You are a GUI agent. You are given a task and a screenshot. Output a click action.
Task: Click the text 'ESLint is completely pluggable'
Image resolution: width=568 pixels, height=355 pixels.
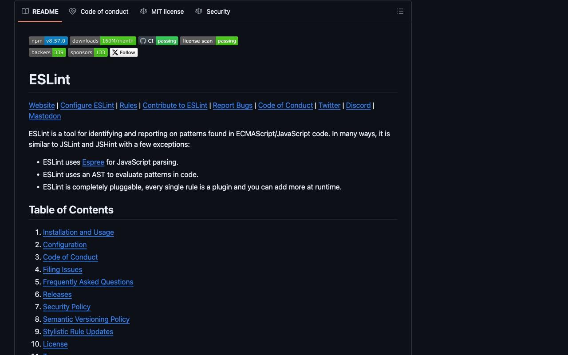tap(93, 187)
